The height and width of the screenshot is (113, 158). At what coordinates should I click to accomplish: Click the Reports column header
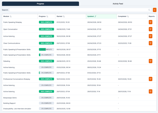[151, 16]
